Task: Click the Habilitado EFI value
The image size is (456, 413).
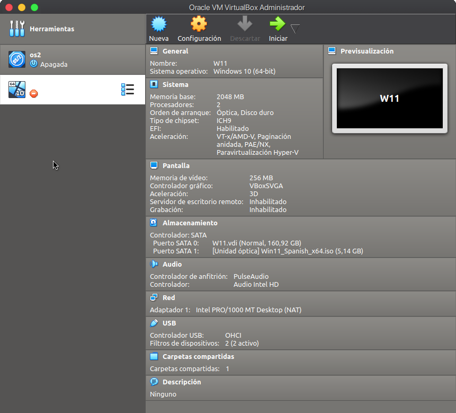Action: (233, 129)
